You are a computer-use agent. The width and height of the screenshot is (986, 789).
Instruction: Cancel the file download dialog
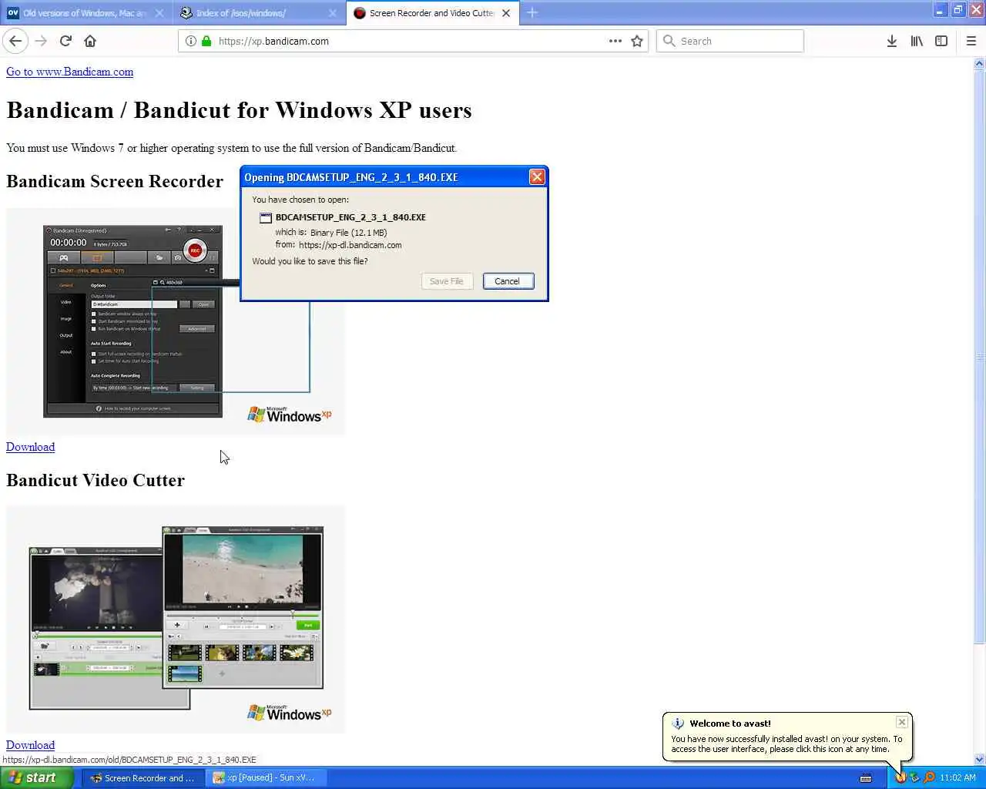pyautogui.click(x=507, y=281)
